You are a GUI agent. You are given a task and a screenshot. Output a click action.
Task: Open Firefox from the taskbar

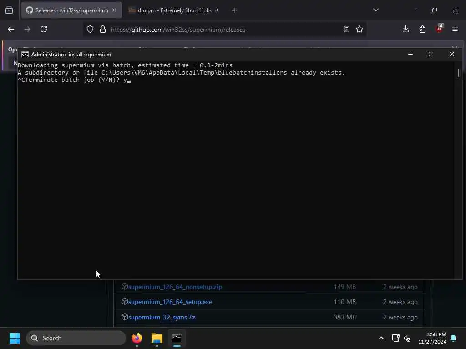[137, 338]
